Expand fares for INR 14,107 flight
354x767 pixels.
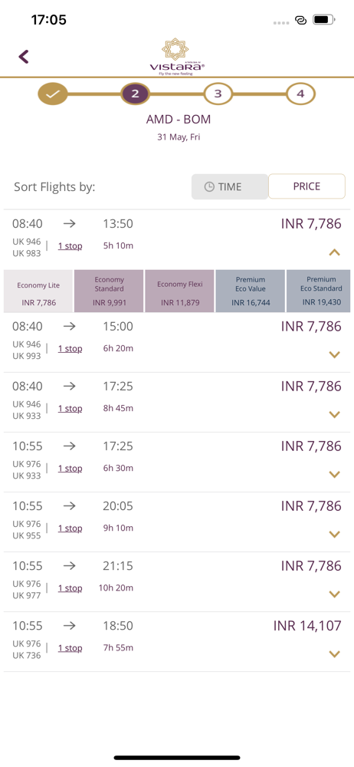334,654
